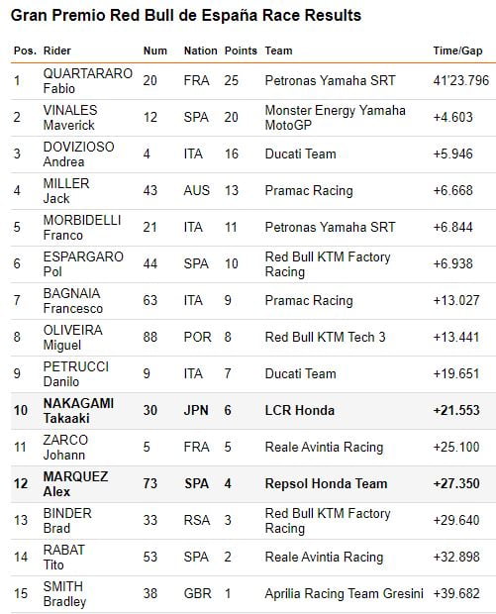Select the Num column header

tap(155, 51)
